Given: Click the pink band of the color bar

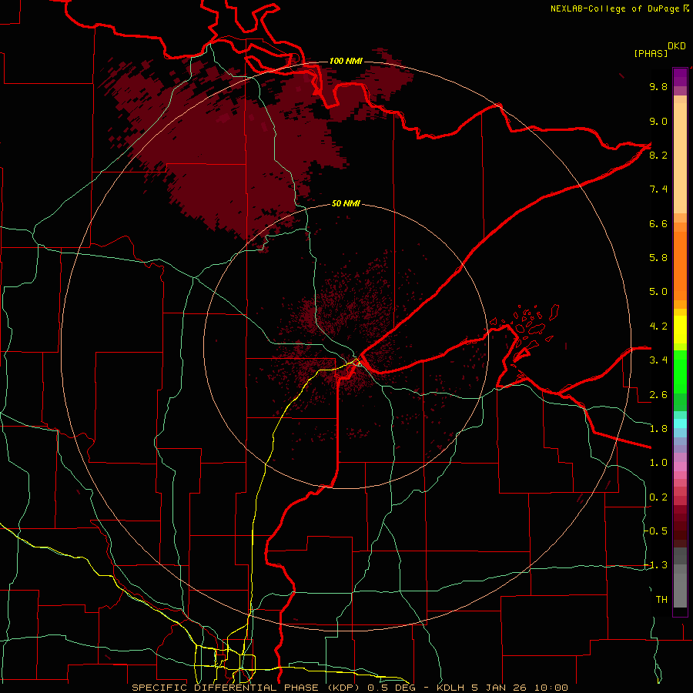Looking at the screenshot, I should [680, 467].
